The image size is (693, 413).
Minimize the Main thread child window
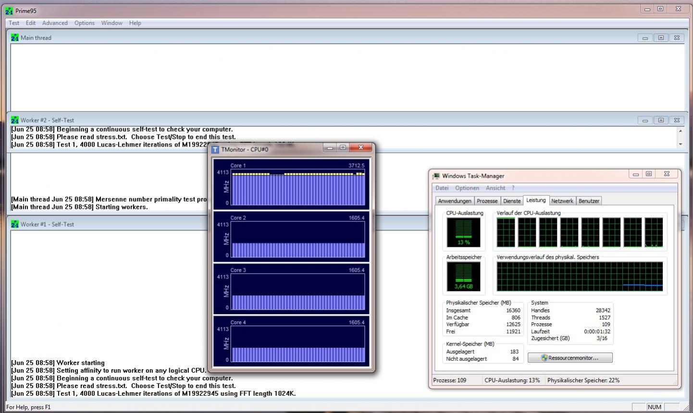[645, 38]
